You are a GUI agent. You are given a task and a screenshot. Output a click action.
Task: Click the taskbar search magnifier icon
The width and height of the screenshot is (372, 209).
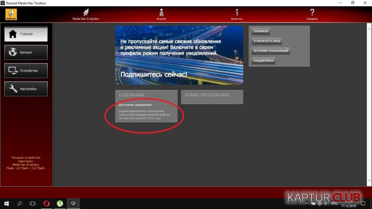(x=20, y=203)
